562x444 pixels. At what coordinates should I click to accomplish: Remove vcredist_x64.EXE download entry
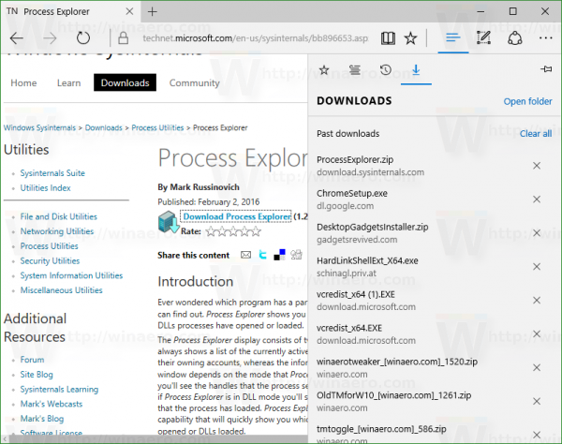pos(537,334)
